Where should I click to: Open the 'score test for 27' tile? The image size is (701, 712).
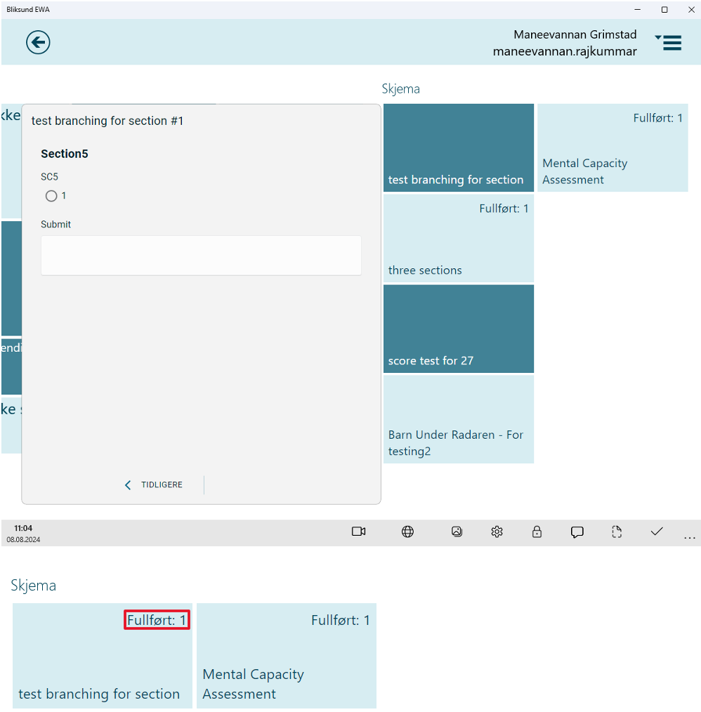point(459,329)
